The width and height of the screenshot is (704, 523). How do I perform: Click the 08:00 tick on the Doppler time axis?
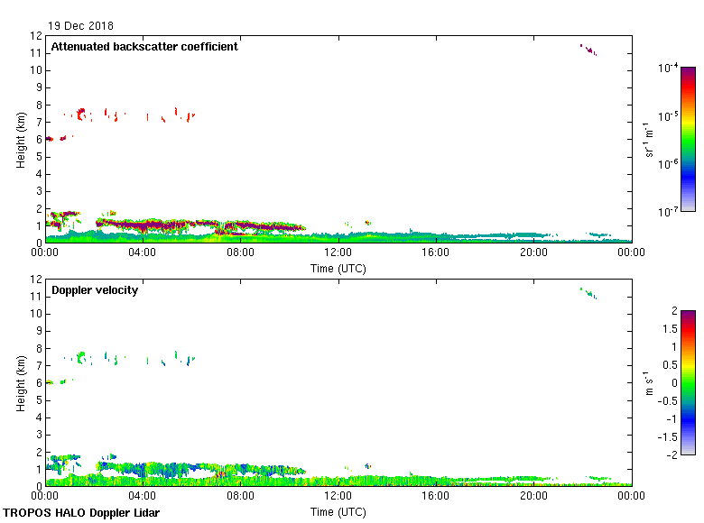coord(240,497)
